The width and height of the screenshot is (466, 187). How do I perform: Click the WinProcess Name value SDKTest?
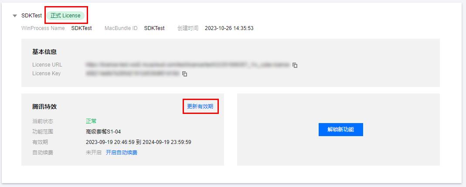tap(82, 28)
